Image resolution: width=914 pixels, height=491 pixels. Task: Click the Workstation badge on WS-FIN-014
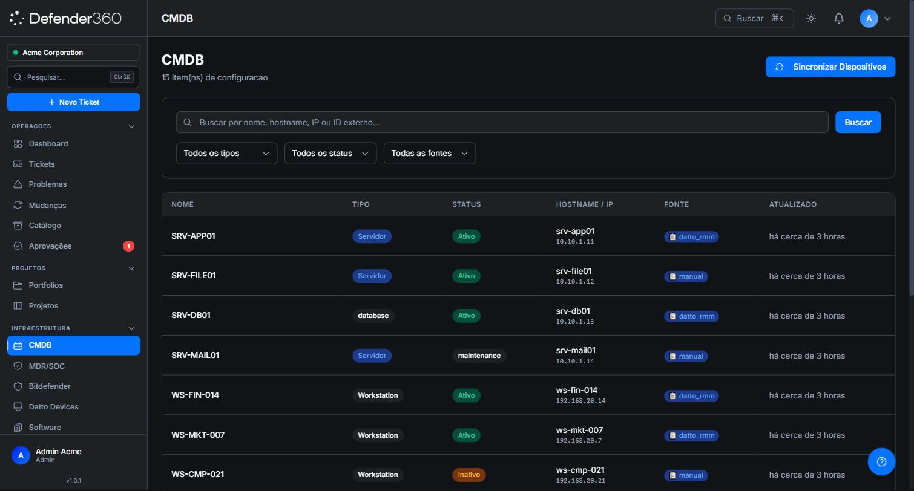click(x=378, y=395)
